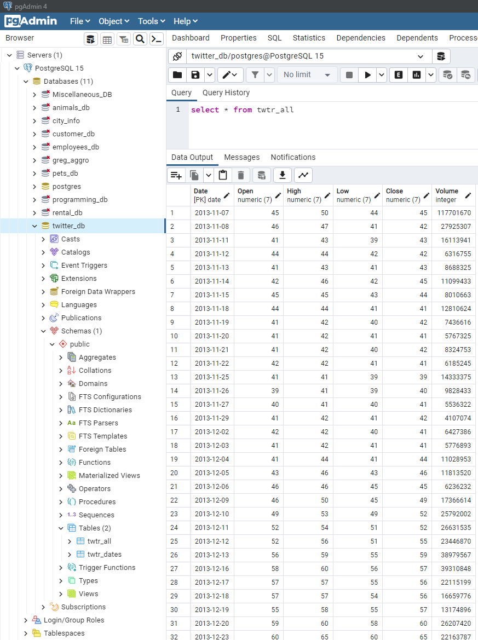Open the Tools menu

click(151, 21)
